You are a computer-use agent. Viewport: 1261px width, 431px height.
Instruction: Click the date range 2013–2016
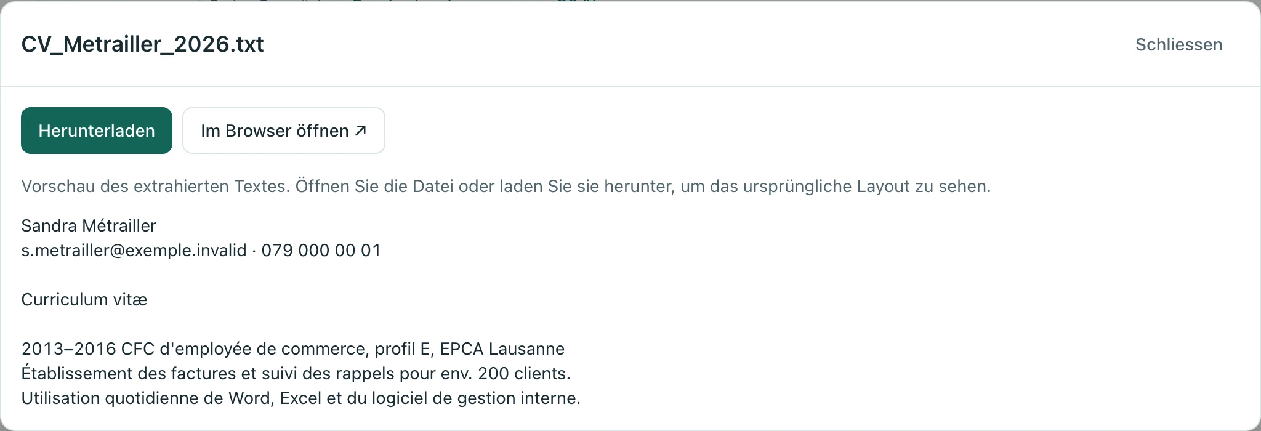(69, 348)
